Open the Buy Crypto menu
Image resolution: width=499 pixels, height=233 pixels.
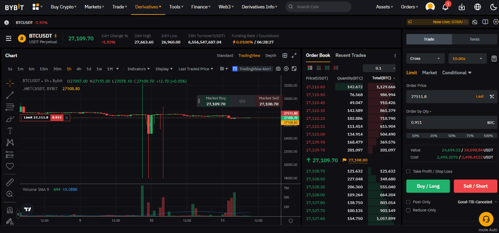(64, 7)
